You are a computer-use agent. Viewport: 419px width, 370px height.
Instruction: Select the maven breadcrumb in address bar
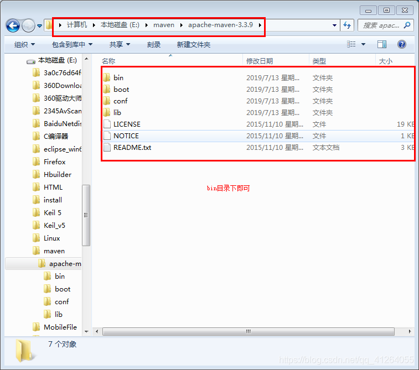point(164,25)
